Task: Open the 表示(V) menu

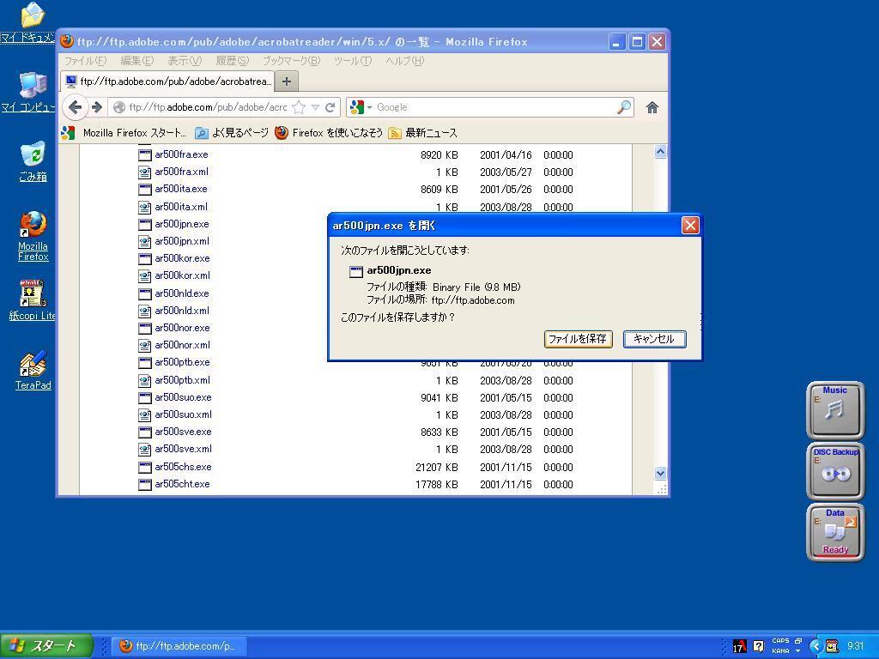Action: [185, 61]
